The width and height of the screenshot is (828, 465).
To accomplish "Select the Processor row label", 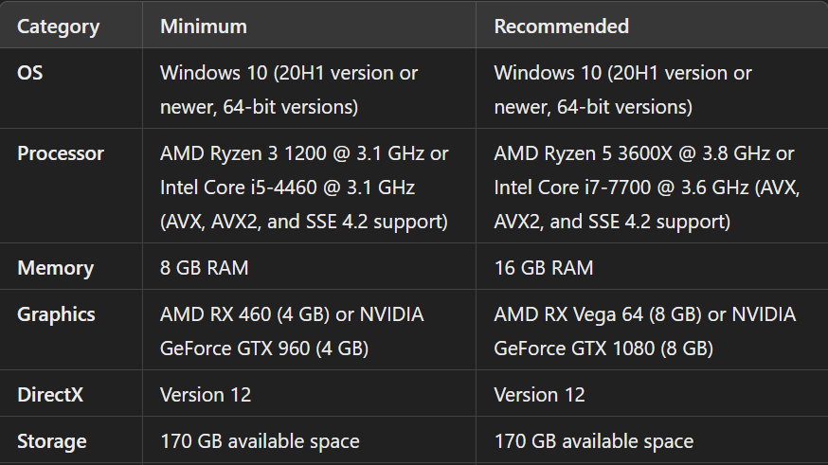I will click(x=61, y=153).
